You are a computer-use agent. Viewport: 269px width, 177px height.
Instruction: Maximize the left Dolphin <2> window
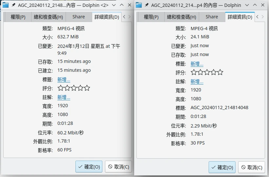122,5
